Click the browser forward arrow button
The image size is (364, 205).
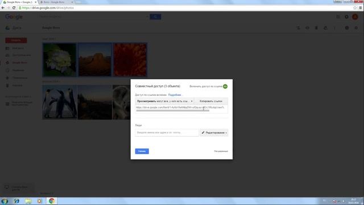9,7
